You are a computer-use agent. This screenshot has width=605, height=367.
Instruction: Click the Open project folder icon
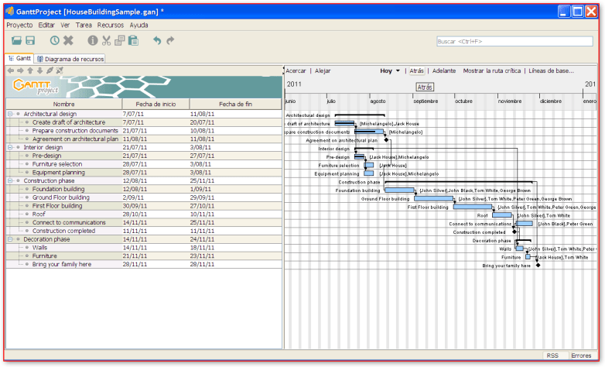click(16, 40)
